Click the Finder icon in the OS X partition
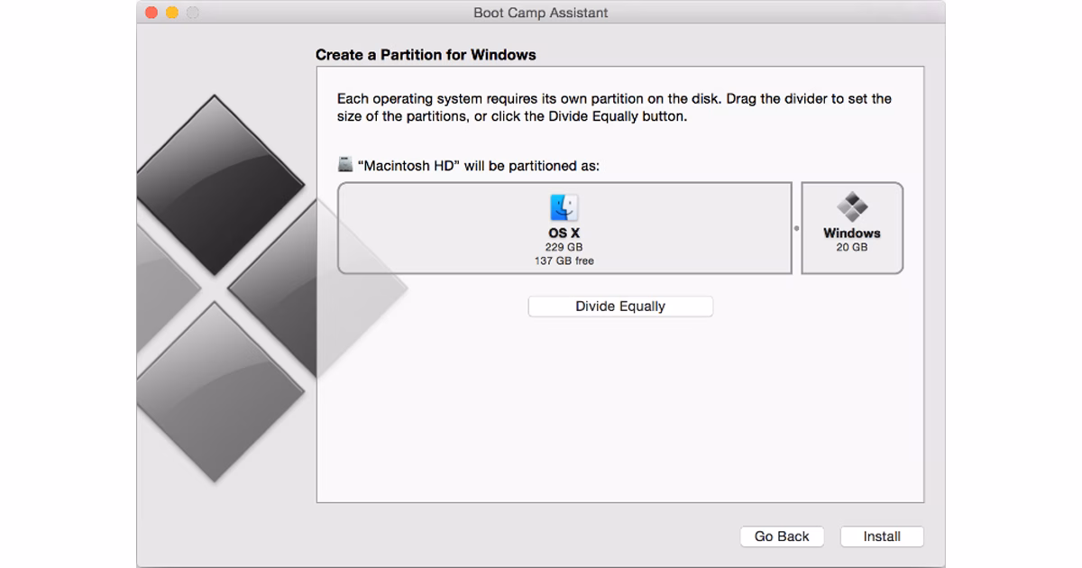The image size is (1082, 568). [564, 207]
